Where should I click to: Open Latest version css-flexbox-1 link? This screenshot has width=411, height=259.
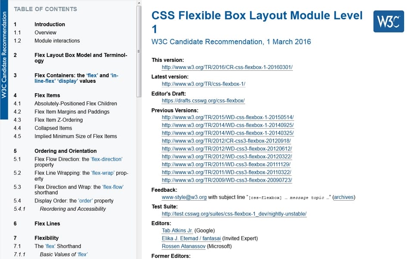click(x=203, y=84)
